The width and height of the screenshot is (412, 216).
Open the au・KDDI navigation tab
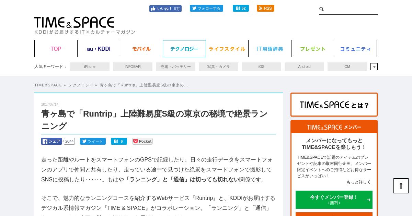point(99,49)
